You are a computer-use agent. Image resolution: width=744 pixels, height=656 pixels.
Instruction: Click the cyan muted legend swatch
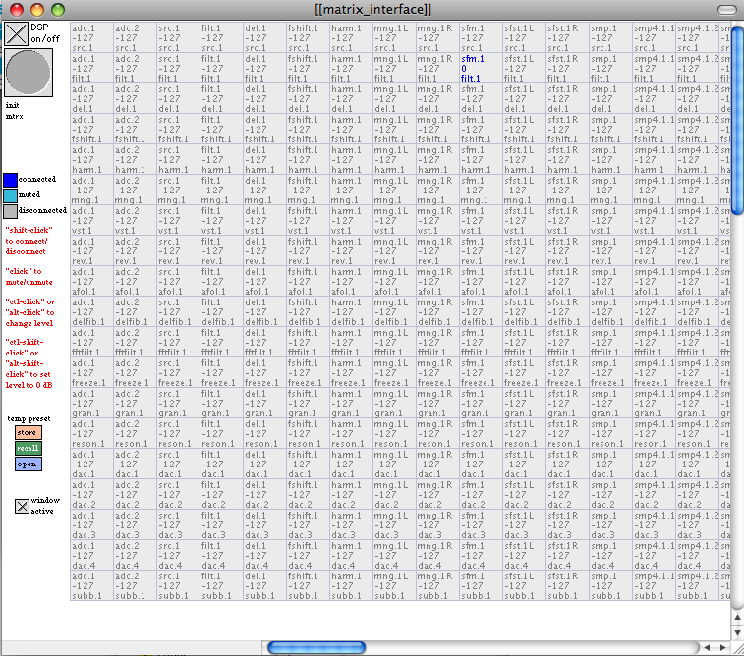[x=10, y=194]
